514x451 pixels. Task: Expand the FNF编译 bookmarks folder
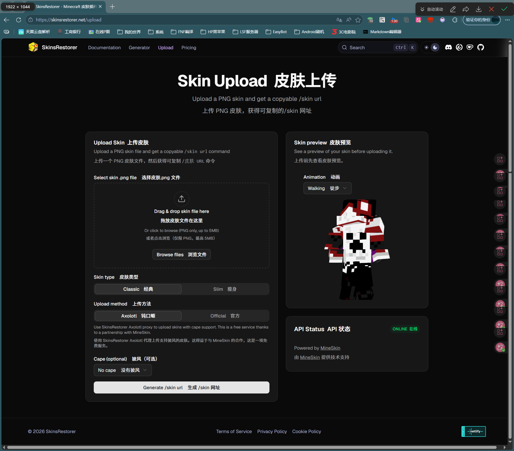182,32
